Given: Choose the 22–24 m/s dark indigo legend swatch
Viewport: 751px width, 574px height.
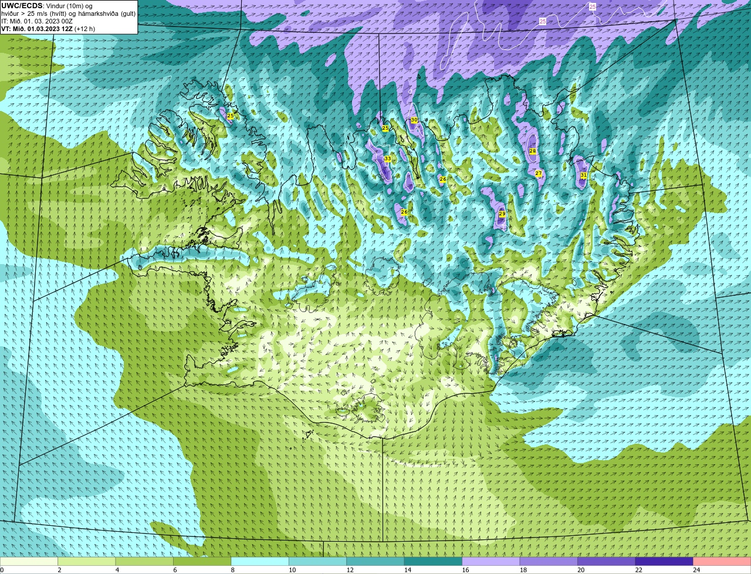Looking at the screenshot, I should 664,561.
